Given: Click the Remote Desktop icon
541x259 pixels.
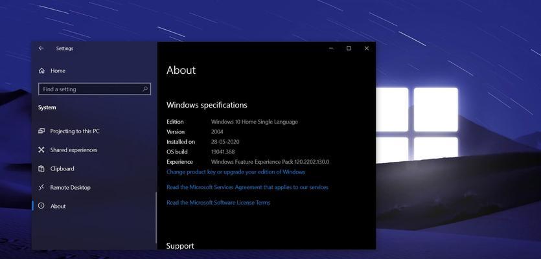Looking at the screenshot, I should click(x=41, y=187).
